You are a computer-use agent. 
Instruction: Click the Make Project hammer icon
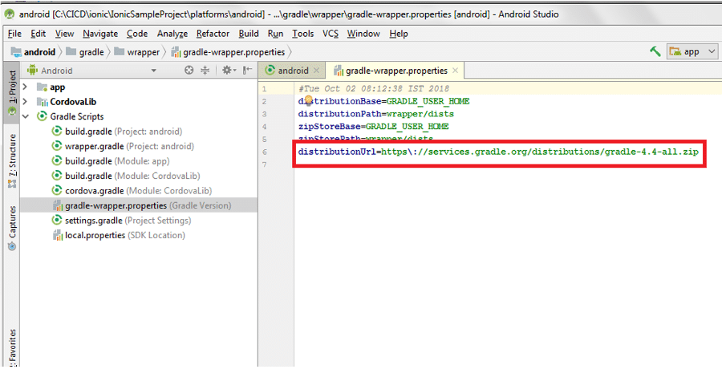(x=656, y=51)
